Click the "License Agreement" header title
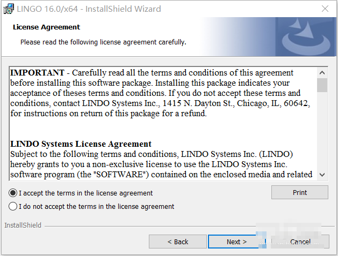This screenshot has width=338, height=256. point(46,27)
